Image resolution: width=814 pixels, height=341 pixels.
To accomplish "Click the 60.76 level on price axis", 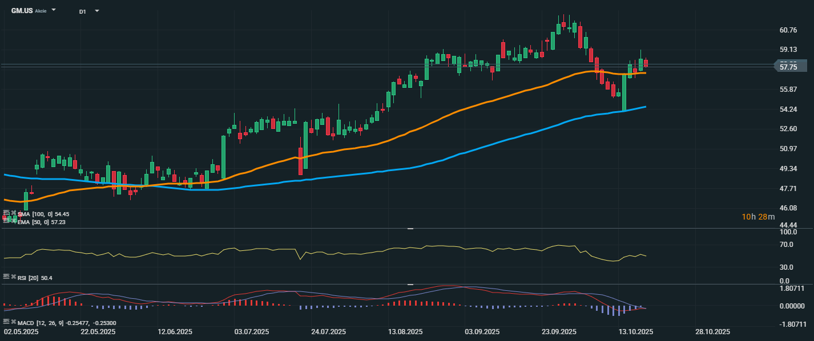I will pyautogui.click(x=788, y=30).
